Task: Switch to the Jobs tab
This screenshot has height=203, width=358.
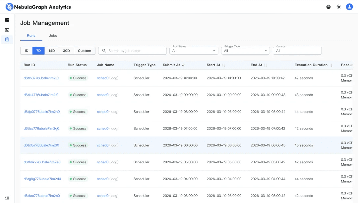Action: click(x=53, y=36)
